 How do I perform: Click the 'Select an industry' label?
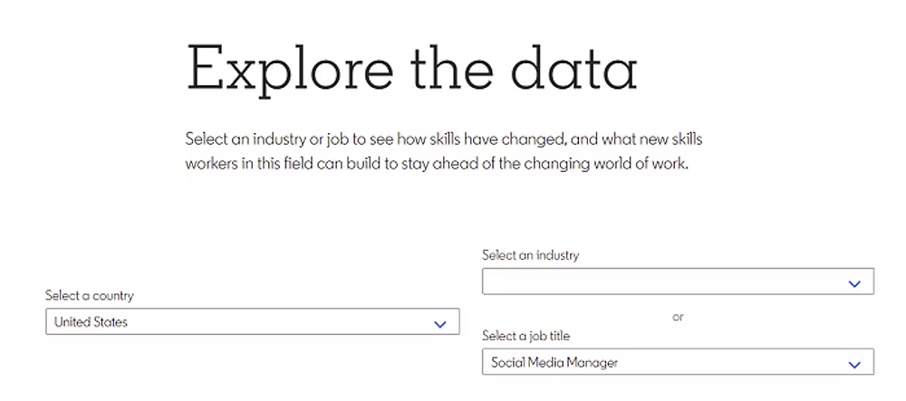pos(530,255)
